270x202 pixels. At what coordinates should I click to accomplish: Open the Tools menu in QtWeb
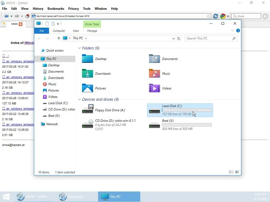pos(86,9)
